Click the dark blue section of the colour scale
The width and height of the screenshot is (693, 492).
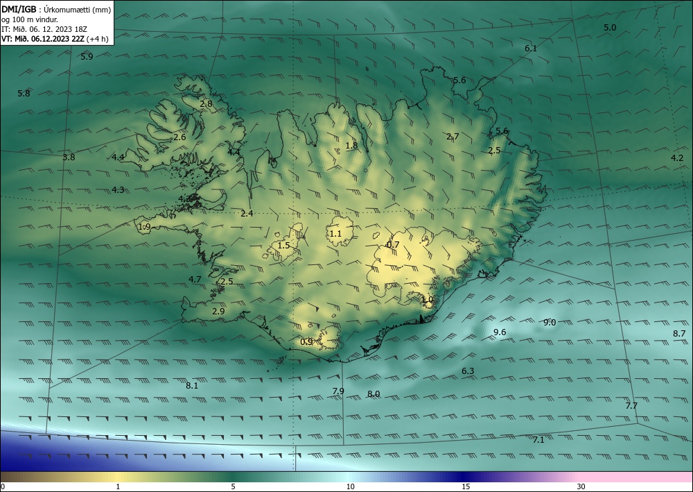464,477
